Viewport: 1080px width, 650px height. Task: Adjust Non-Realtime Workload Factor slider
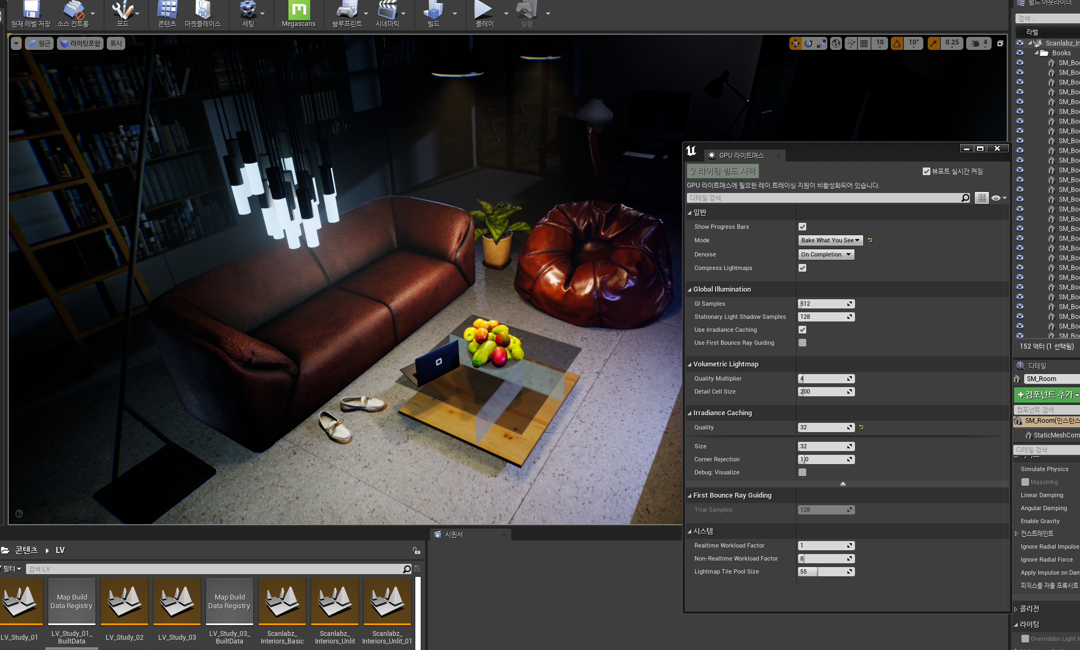826,558
